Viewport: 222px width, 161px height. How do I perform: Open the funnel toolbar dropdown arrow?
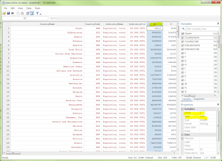(40, 14)
